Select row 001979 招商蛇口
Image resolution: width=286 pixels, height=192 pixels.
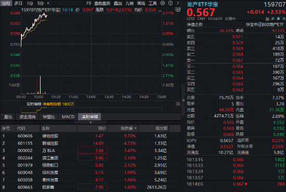click(90, 165)
